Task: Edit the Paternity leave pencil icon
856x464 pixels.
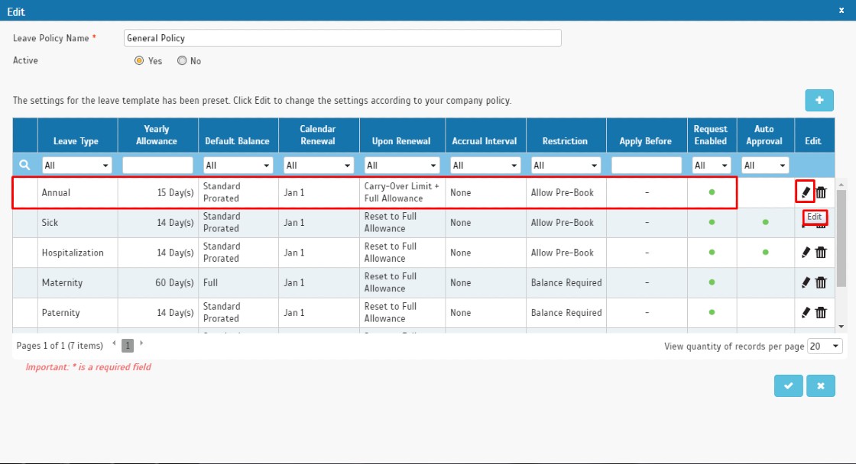Action: (806, 312)
